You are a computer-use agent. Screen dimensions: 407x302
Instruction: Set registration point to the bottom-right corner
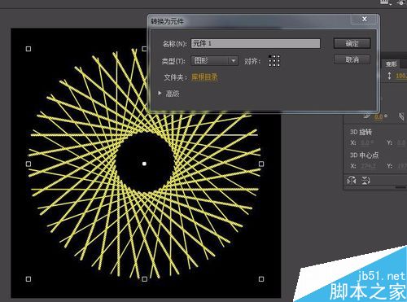278,65
